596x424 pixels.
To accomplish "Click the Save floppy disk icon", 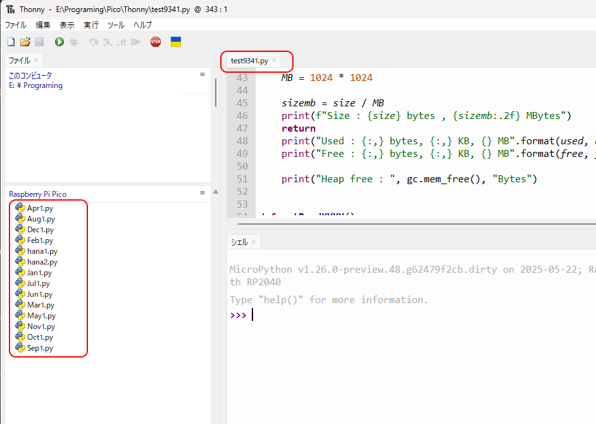I will (39, 42).
